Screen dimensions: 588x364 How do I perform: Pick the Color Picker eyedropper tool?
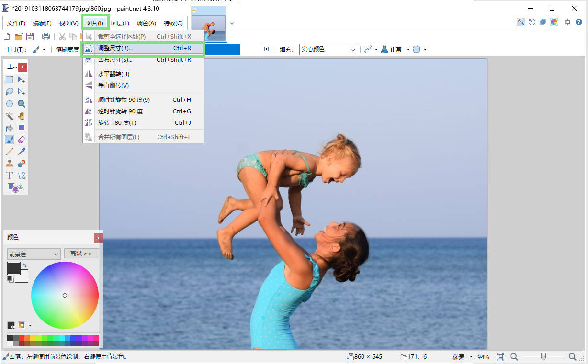[22, 152]
